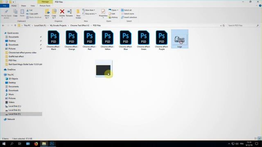This screenshot has height=147, width=262.
Task: Create a New folder
Action: 78,14
